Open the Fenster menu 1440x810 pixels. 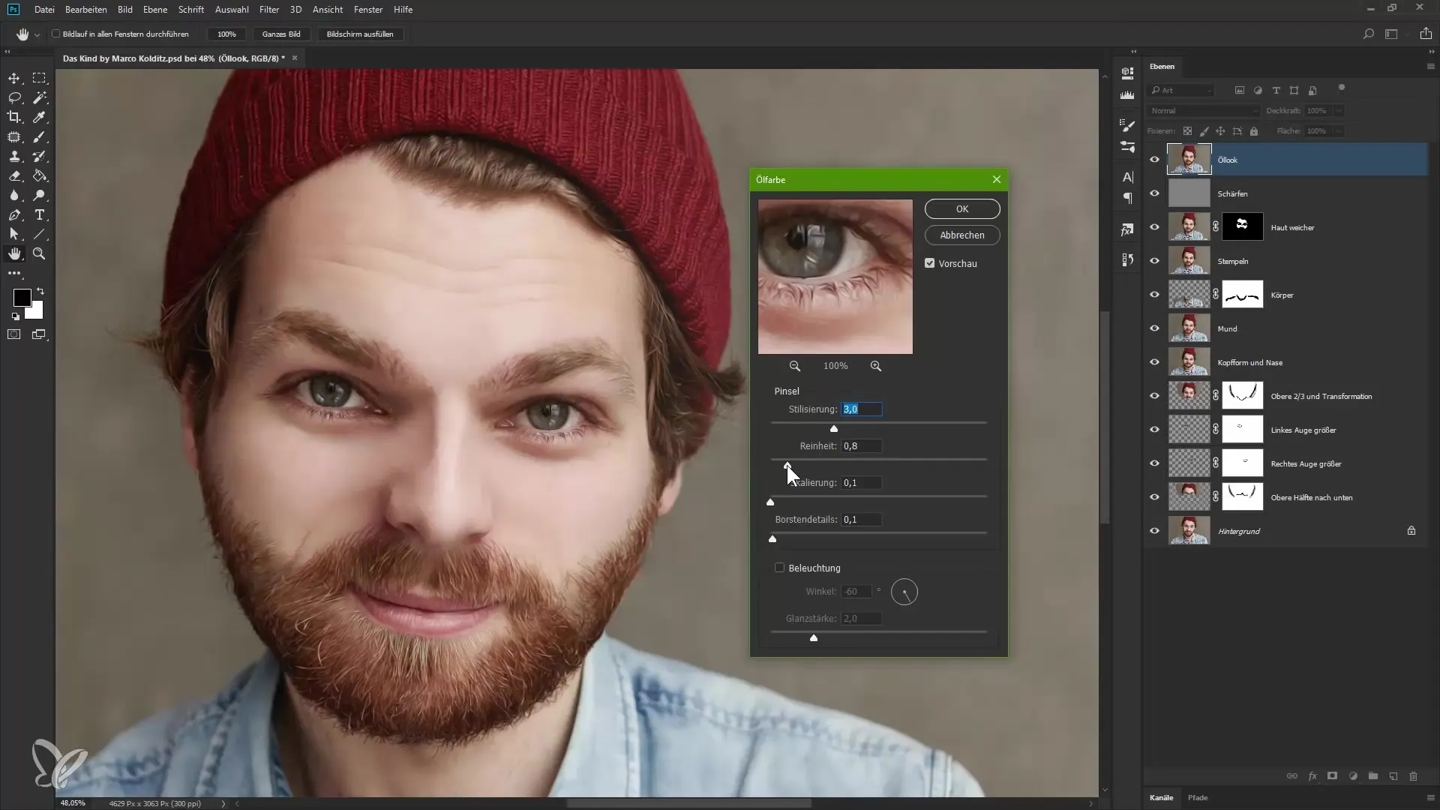click(368, 10)
